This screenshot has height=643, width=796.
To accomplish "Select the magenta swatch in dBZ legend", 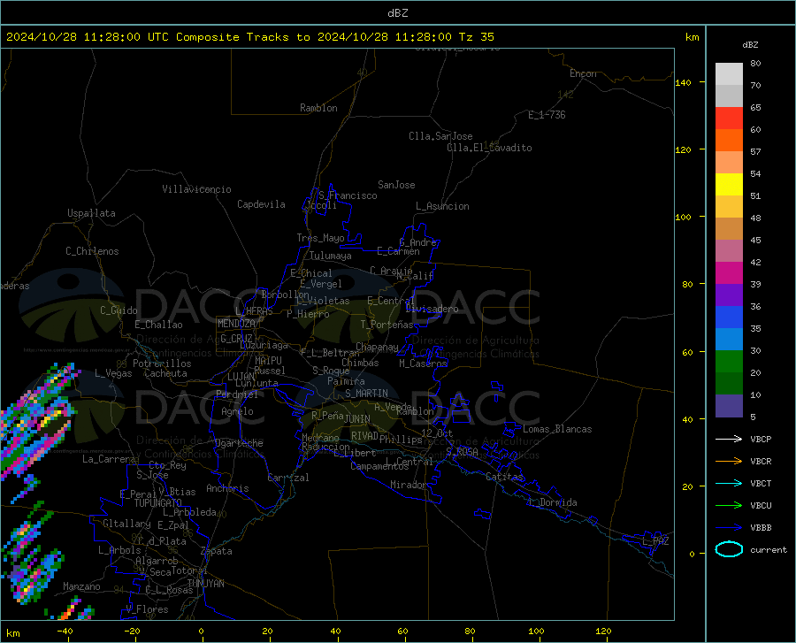I will point(729,273).
